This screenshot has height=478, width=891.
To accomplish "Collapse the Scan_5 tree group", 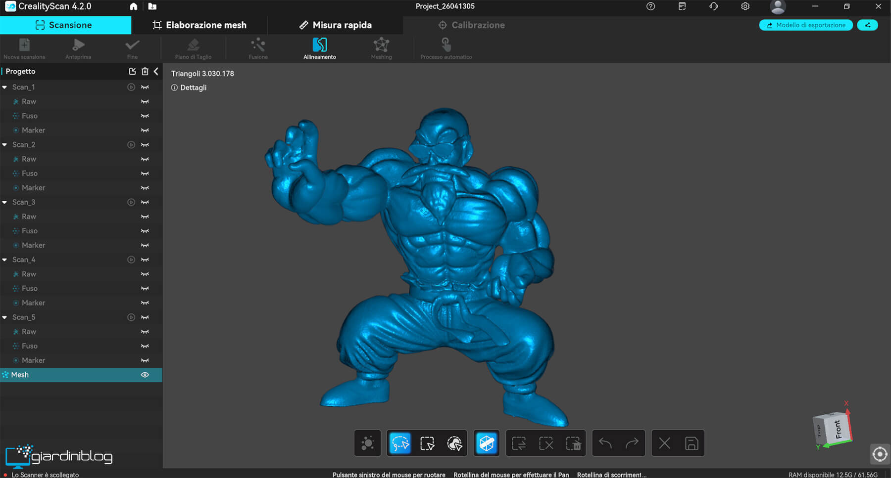I will click(x=5, y=317).
